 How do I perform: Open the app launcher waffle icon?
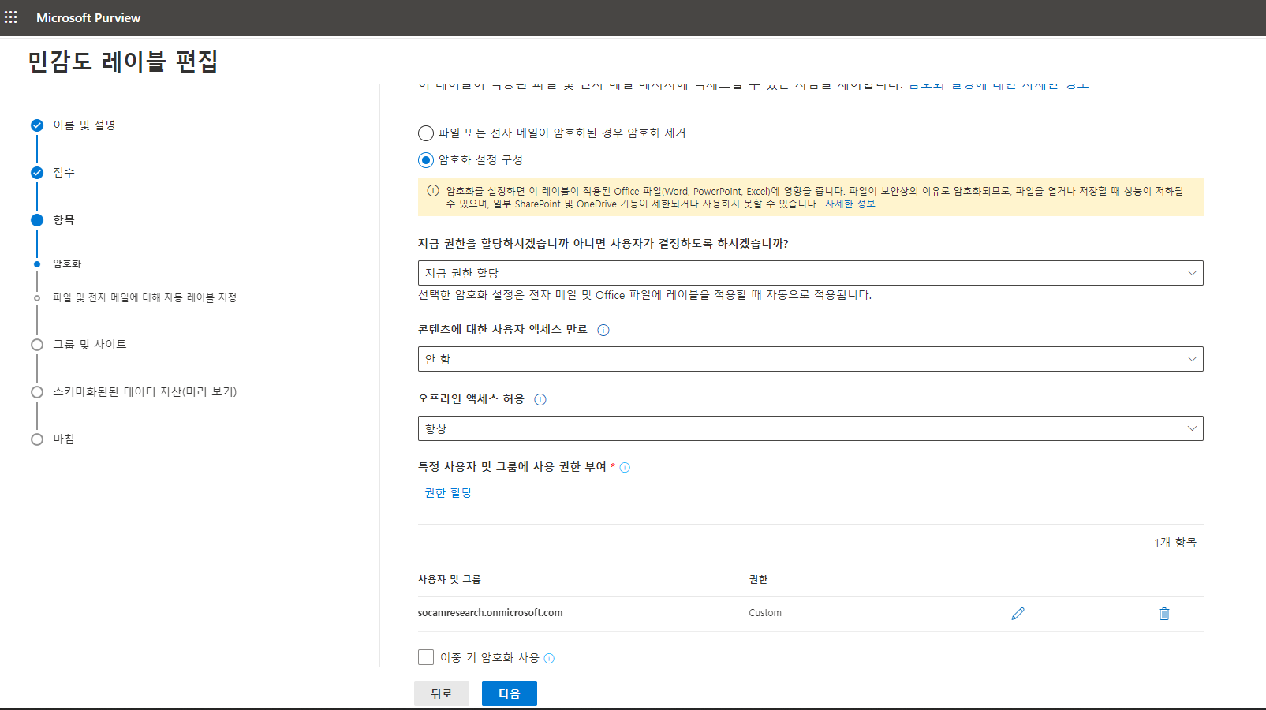tap(11, 17)
